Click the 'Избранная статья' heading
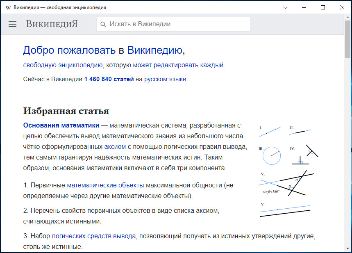 pos(66,111)
